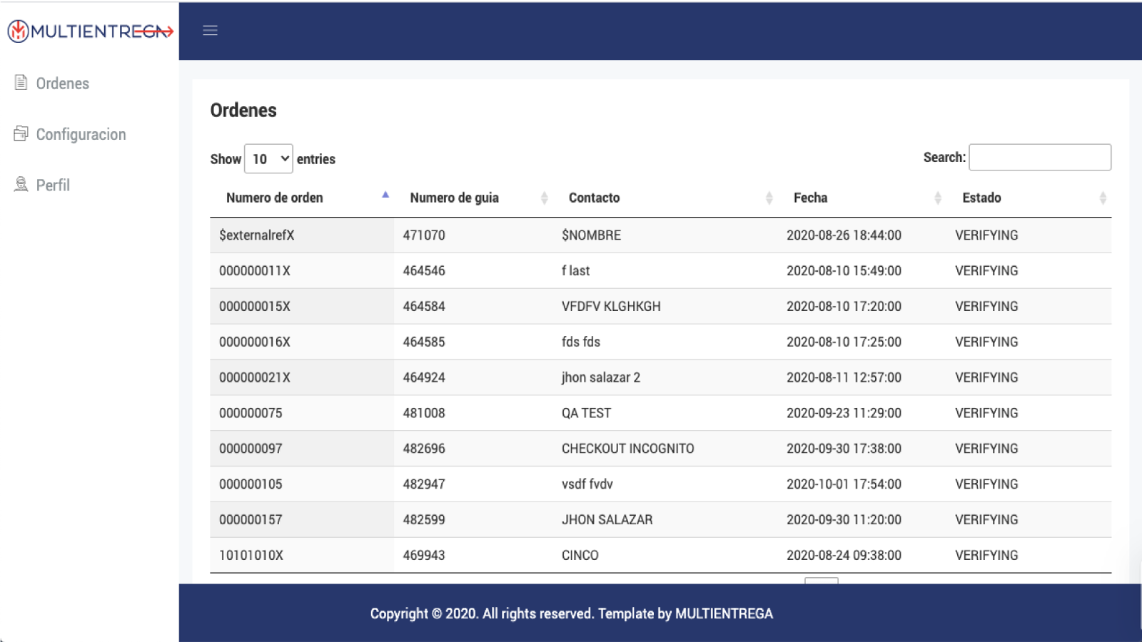Click the Perfil user icon in sidebar
Viewport: 1142px width, 642px height.
pos(21,184)
